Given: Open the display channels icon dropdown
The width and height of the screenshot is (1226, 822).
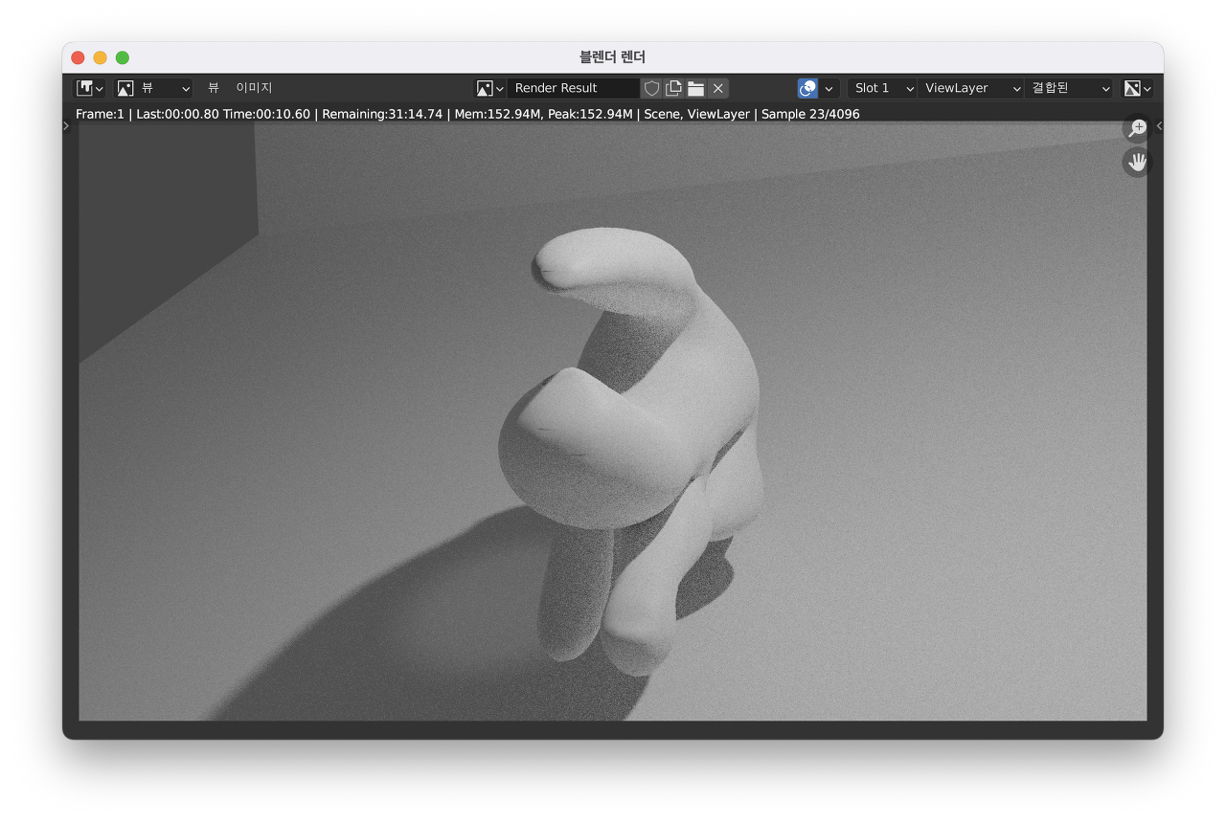Looking at the screenshot, I should (1138, 88).
